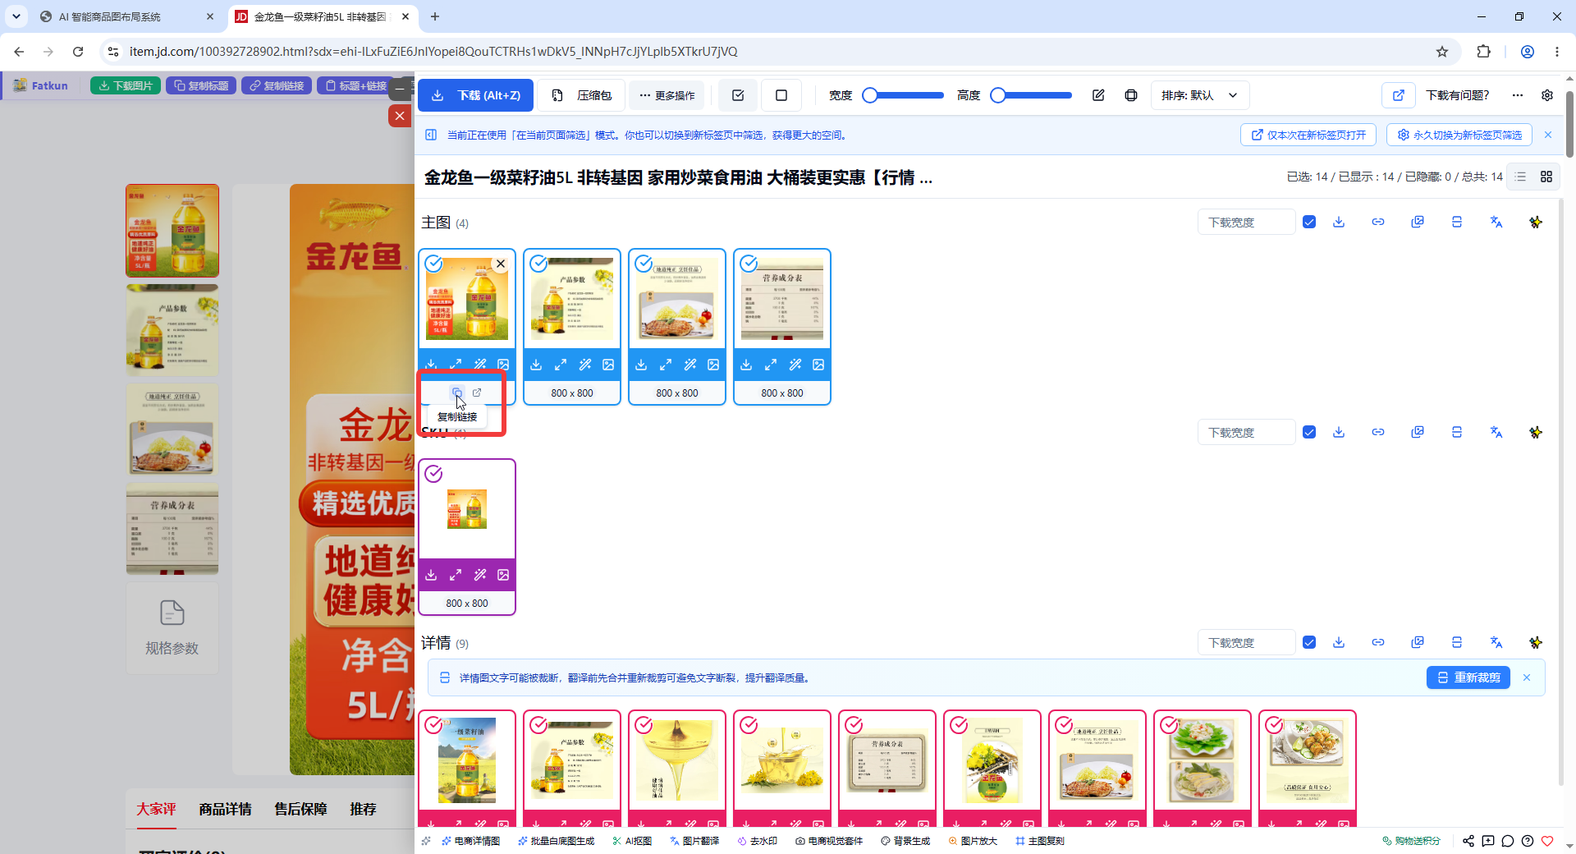
Task: Click 永久切换为新标签页筛选 button
Action: [1459, 135]
